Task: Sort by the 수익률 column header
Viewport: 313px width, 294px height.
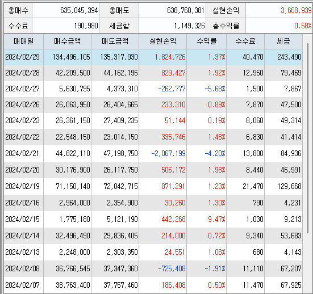Action: tap(207, 41)
